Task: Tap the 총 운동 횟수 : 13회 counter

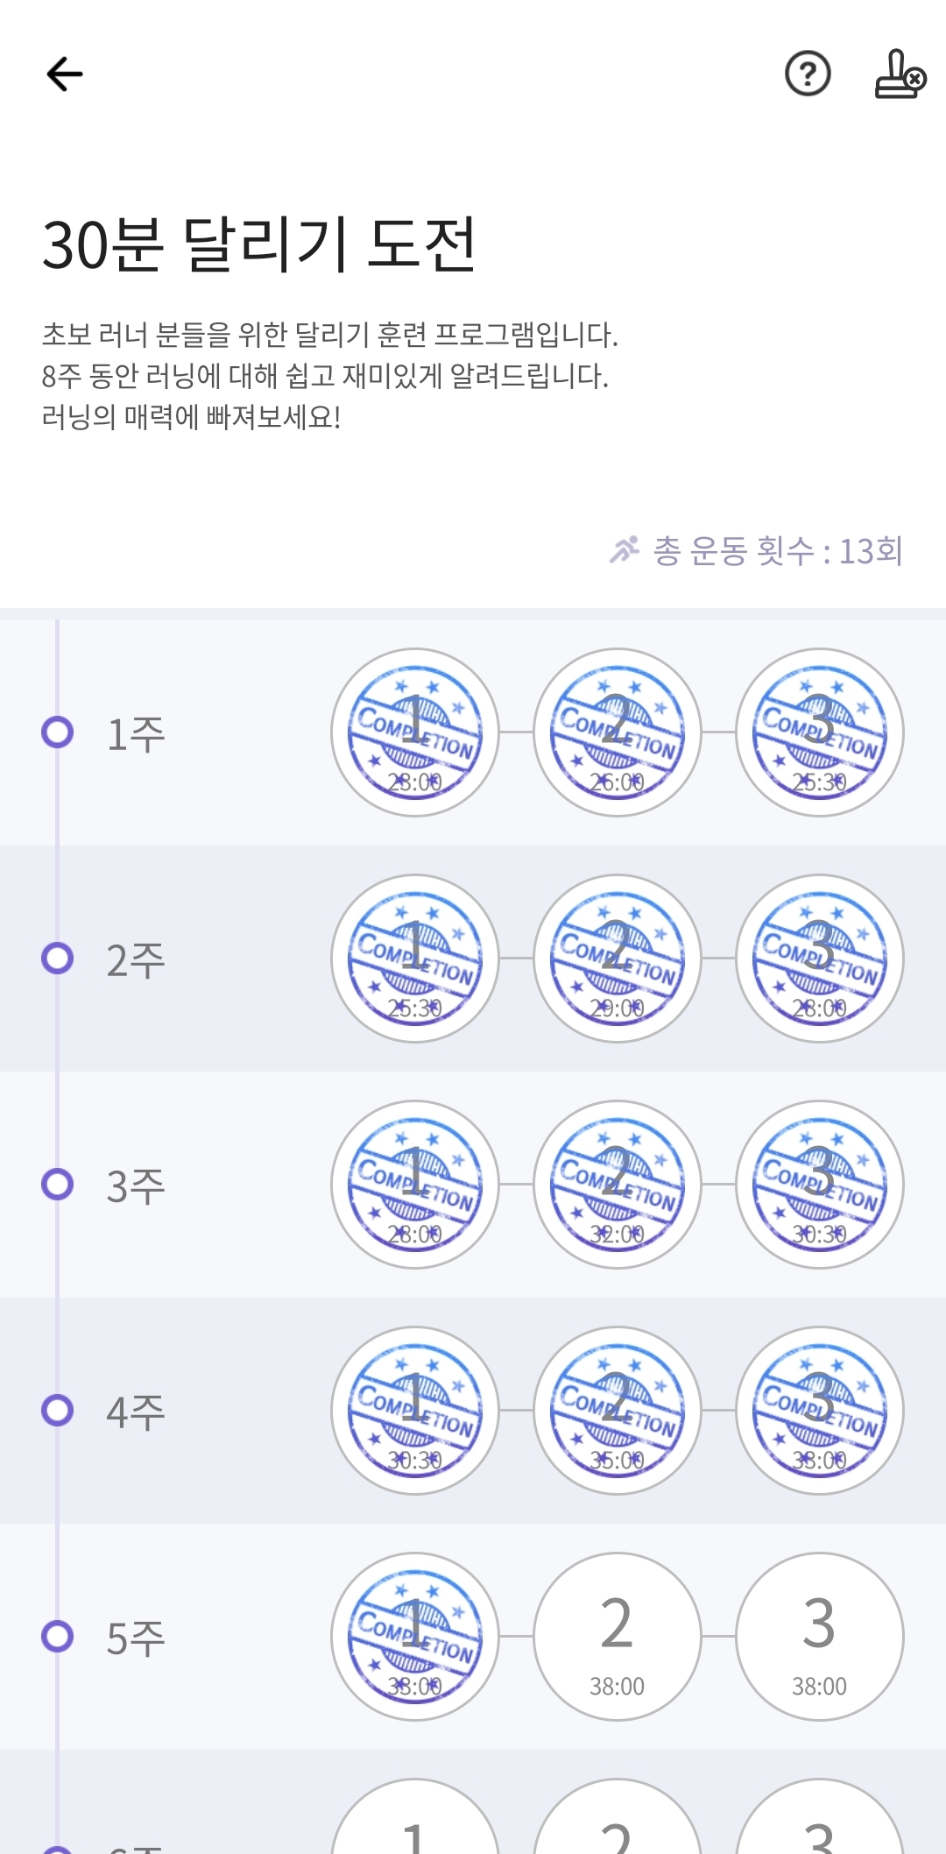Action: coord(778,551)
